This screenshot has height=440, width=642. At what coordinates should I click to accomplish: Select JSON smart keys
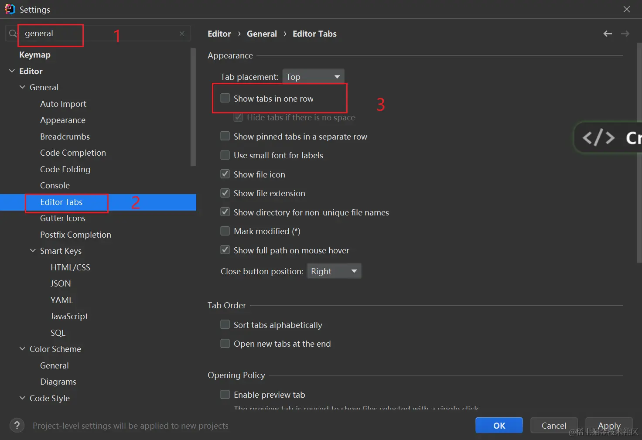tap(61, 283)
